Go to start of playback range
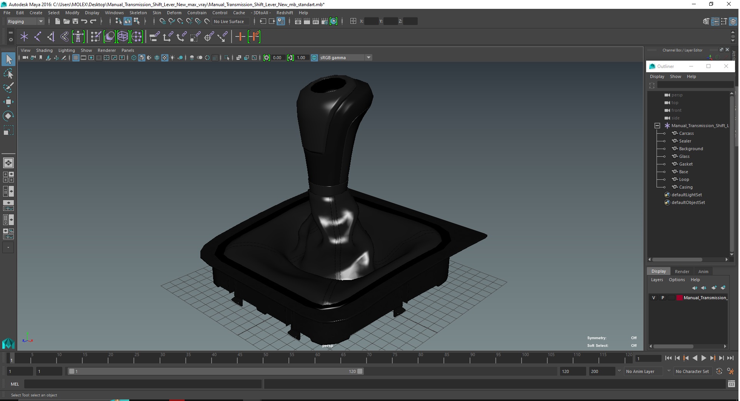 pyautogui.click(x=668, y=358)
